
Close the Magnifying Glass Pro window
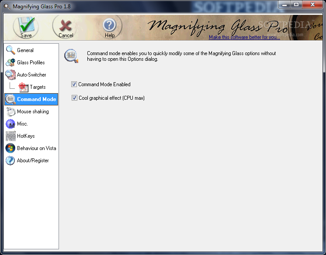pos(312,4)
